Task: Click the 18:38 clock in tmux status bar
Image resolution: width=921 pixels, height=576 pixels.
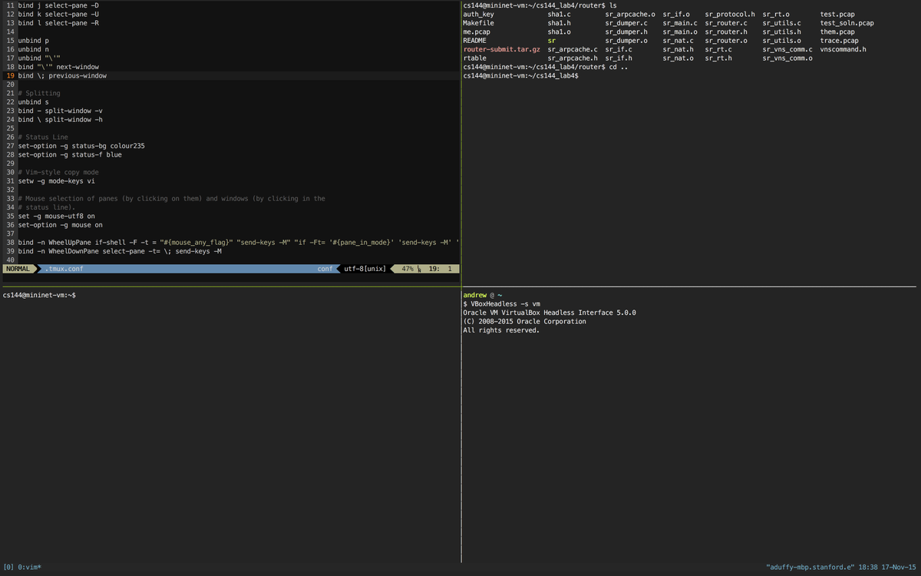Action: (869, 567)
